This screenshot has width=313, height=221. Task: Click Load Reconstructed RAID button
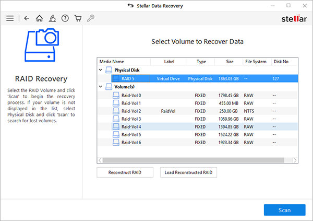pyautogui.click(x=188, y=172)
